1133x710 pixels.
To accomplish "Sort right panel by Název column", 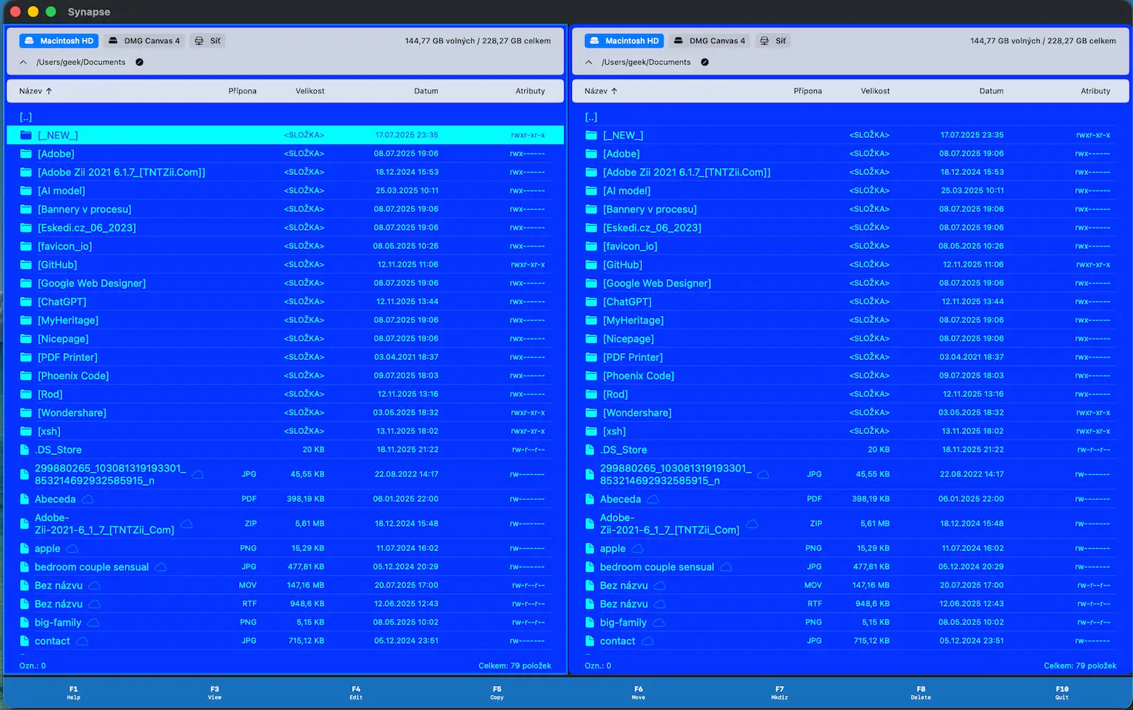I will click(601, 91).
